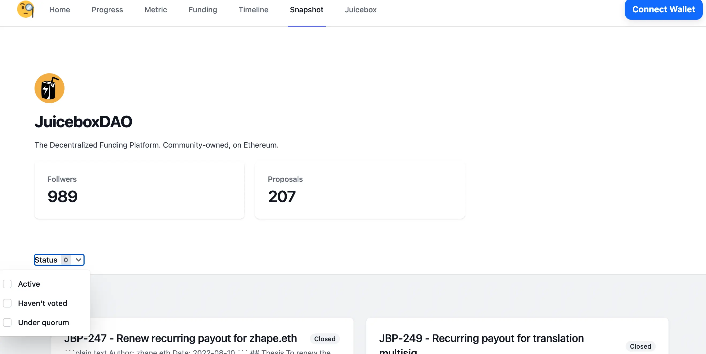Go to the Metric tab
The width and height of the screenshot is (706, 354).
coord(156,10)
